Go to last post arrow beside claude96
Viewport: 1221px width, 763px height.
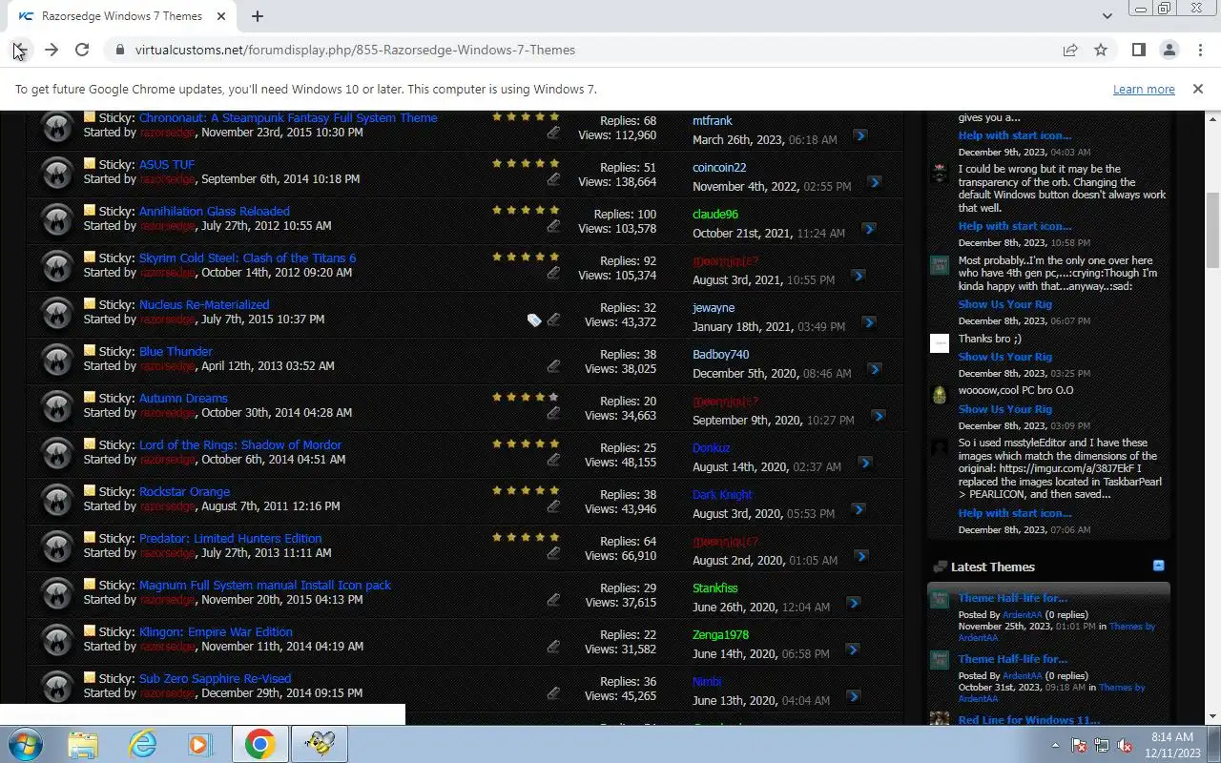(868, 230)
